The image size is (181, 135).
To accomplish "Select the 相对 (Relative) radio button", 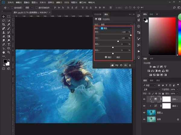I will [x=106, y=57].
